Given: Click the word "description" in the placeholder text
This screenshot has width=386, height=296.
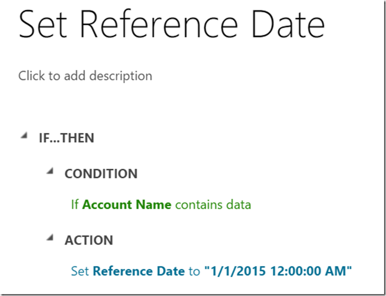Looking at the screenshot, I should [124, 76].
